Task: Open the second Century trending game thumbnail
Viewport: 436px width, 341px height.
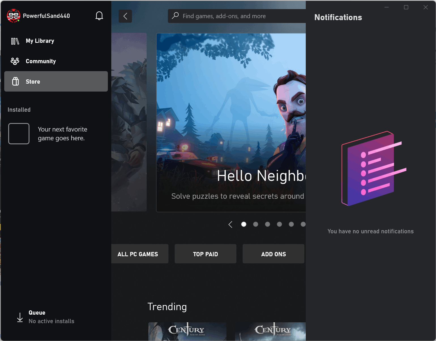Action: (x=270, y=331)
